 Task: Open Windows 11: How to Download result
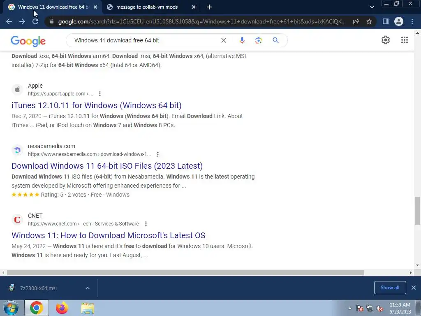click(x=109, y=235)
